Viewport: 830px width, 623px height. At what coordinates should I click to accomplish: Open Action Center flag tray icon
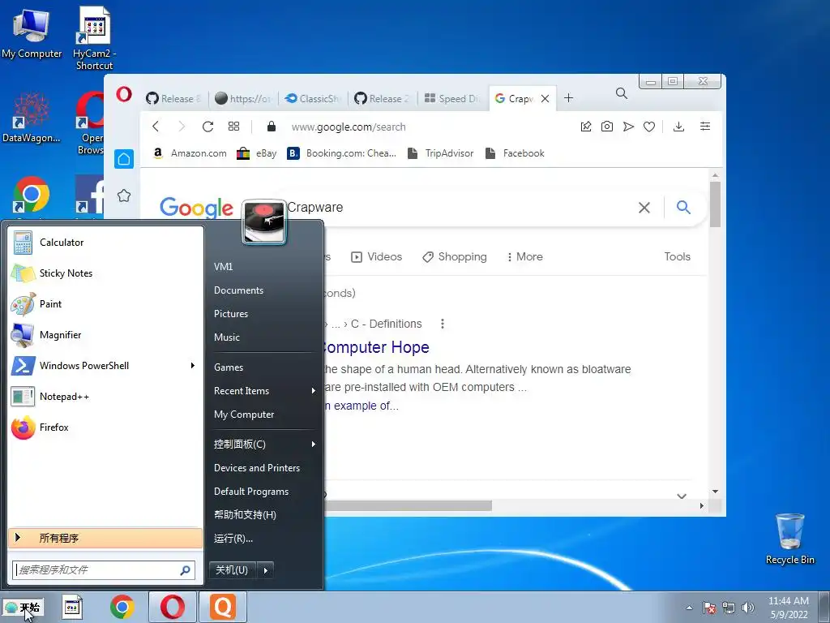[709, 608]
